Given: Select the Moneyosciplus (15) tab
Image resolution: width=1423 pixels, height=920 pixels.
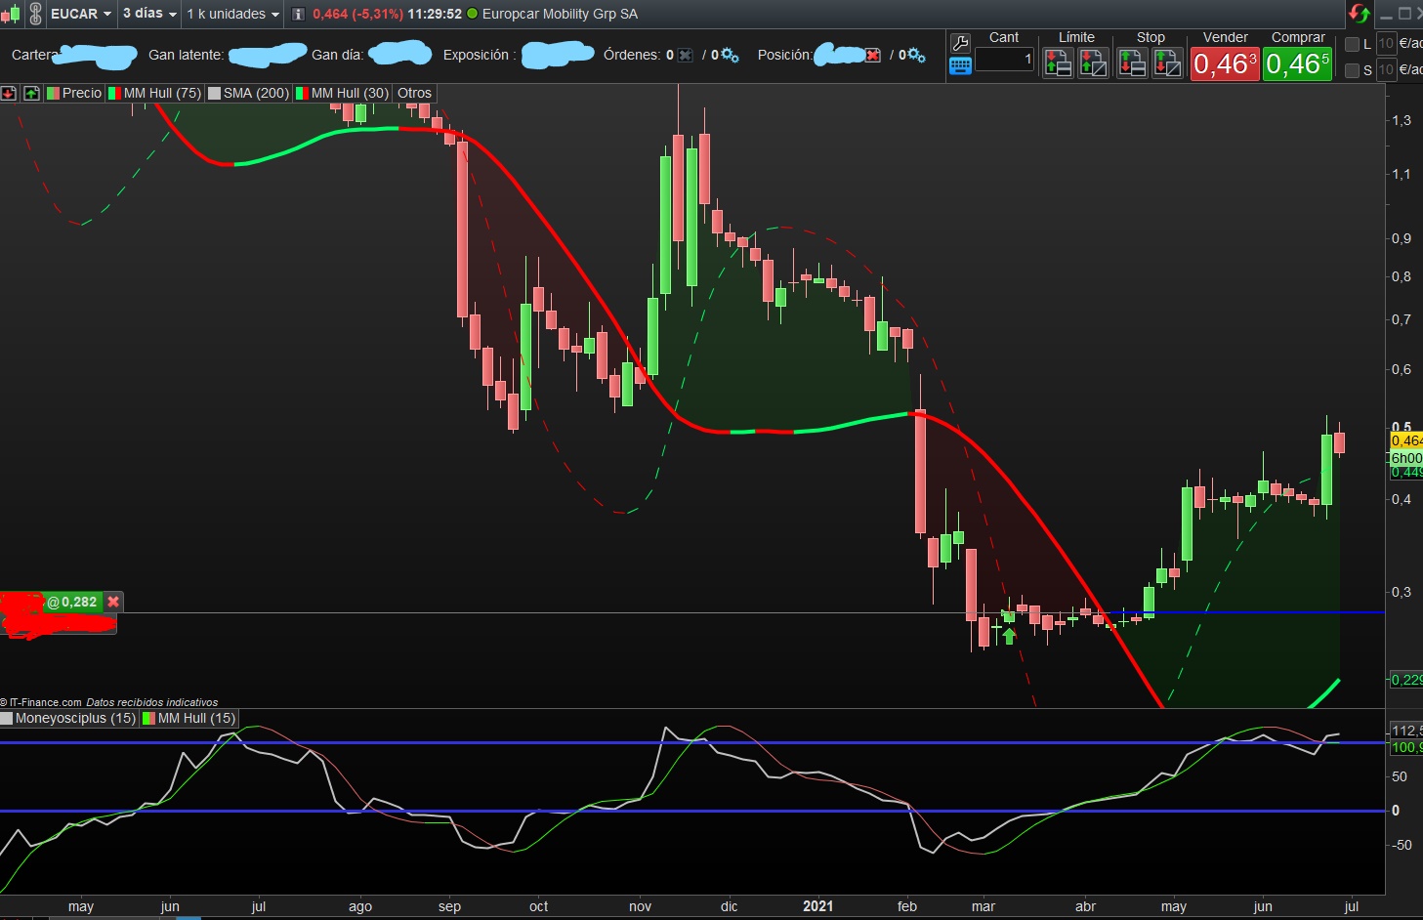Looking at the screenshot, I should click(69, 718).
